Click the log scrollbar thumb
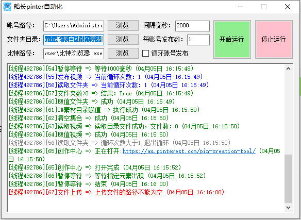 tap(288, 179)
